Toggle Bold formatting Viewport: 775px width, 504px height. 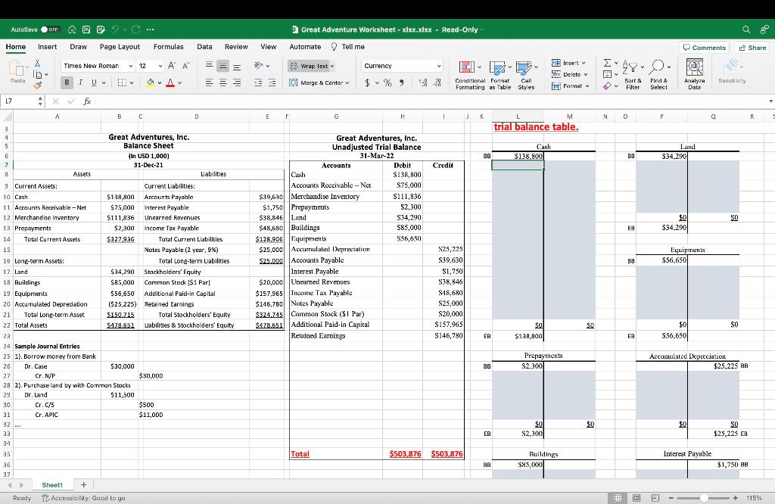click(x=67, y=82)
